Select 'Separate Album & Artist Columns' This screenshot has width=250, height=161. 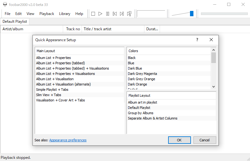point(171,118)
